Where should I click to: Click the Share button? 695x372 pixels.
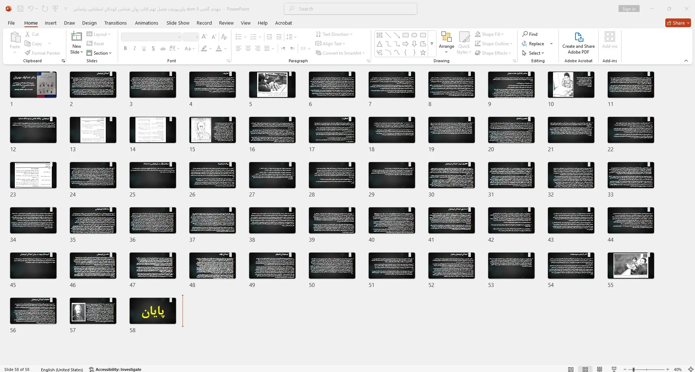click(678, 23)
